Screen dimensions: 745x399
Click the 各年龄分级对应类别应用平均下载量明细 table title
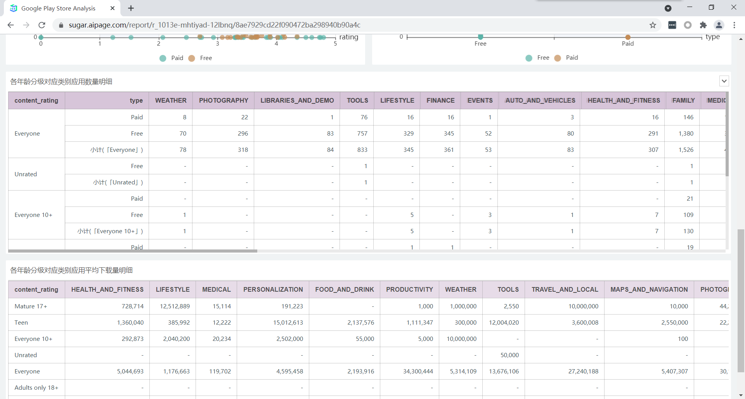point(71,270)
